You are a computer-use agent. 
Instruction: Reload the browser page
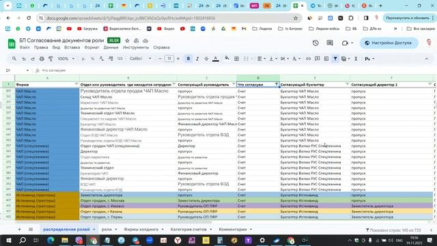coord(29,18)
